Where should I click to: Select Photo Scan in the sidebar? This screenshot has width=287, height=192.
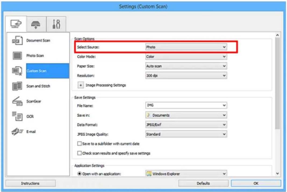click(x=35, y=56)
